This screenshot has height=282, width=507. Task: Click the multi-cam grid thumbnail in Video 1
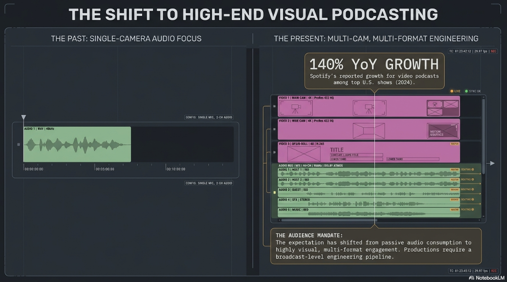pos(443,108)
